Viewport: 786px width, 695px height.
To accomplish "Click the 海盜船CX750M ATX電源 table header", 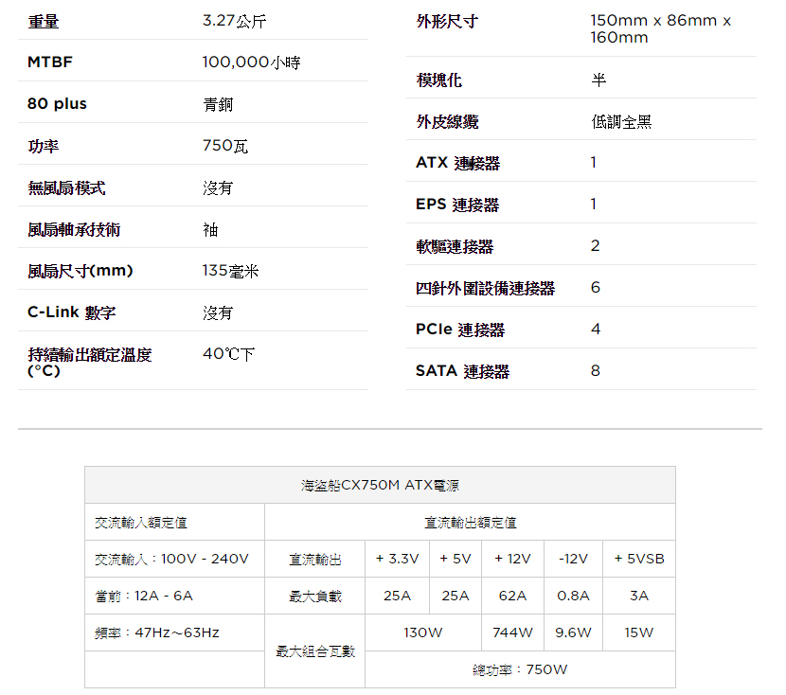I will 380,486.
